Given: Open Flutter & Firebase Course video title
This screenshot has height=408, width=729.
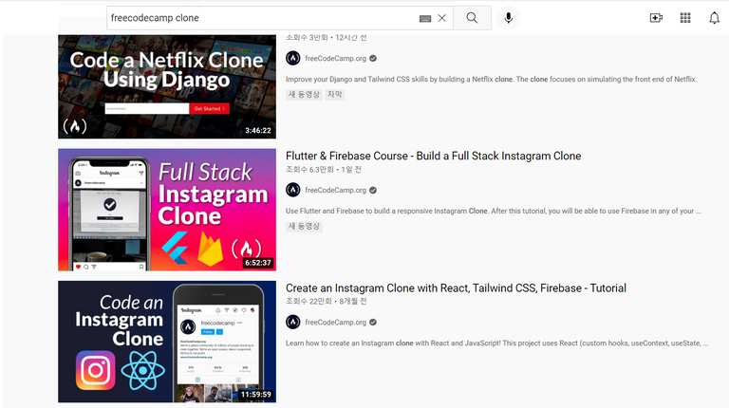Looking at the screenshot, I should click(x=433, y=156).
